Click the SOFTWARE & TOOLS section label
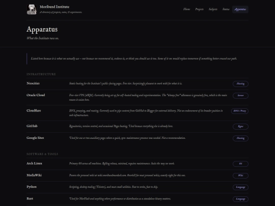The height and width of the screenshot is (206, 275). (x=42, y=154)
